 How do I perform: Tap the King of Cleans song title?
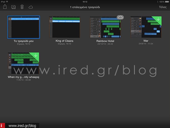pos(64,41)
